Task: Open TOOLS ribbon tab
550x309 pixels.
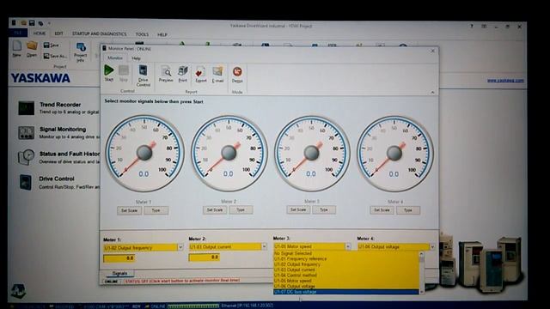Action: point(142,34)
